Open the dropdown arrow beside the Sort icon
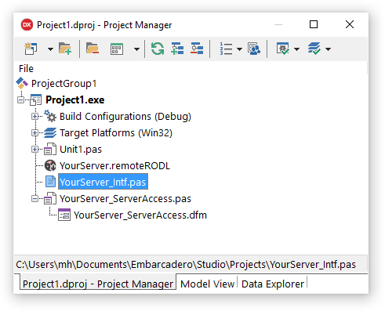 point(239,49)
